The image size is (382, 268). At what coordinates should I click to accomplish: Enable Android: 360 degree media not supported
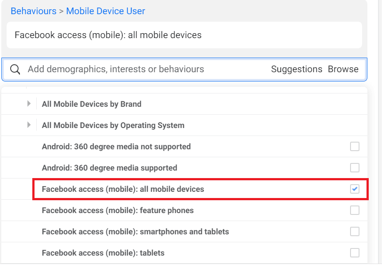(x=355, y=146)
